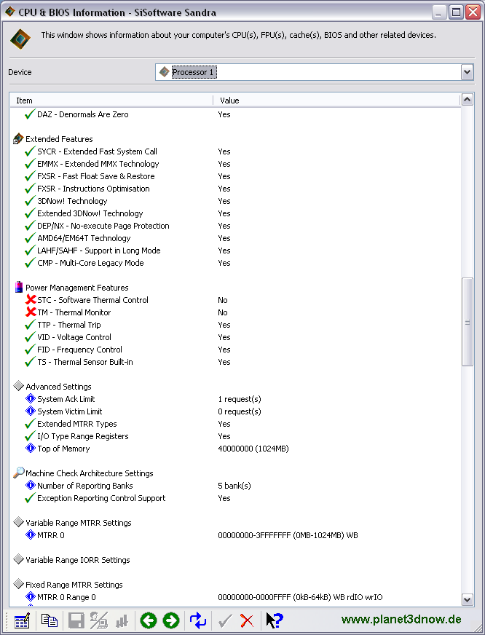Screen dimensions: 485x635
Task: Go to next module with green forward arrow
Action: (171, 620)
